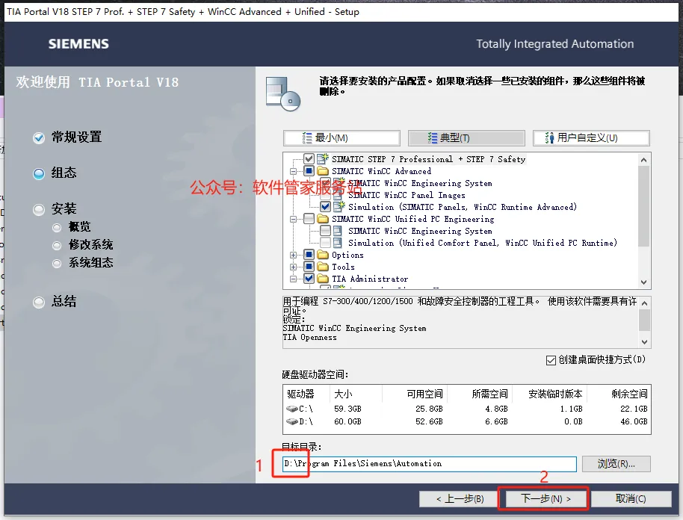Select the SIMATIC WinCC Panel Images row
Image resolution: width=683 pixels, height=520 pixels.
pos(407,195)
